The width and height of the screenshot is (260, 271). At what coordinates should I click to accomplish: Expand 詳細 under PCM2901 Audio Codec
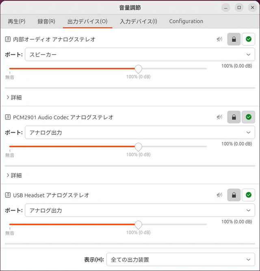pyautogui.click(x=14, y=175)
